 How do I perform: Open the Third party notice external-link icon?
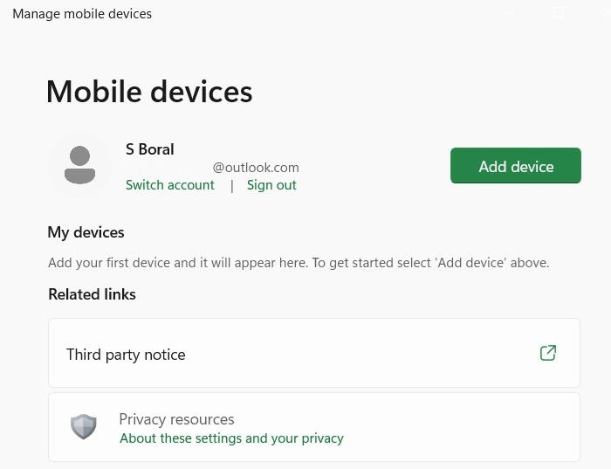548,353
